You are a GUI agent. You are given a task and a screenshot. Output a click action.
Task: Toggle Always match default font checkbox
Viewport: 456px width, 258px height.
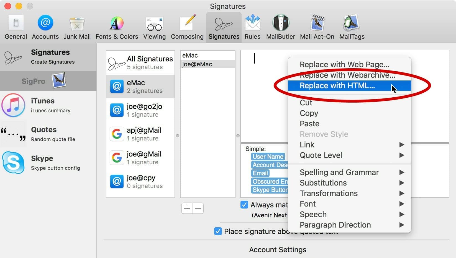[x=244, y=205]
